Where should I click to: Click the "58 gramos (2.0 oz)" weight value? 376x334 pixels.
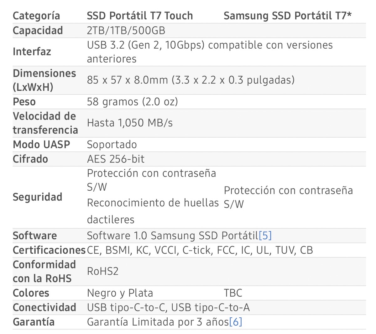(132, 102)
